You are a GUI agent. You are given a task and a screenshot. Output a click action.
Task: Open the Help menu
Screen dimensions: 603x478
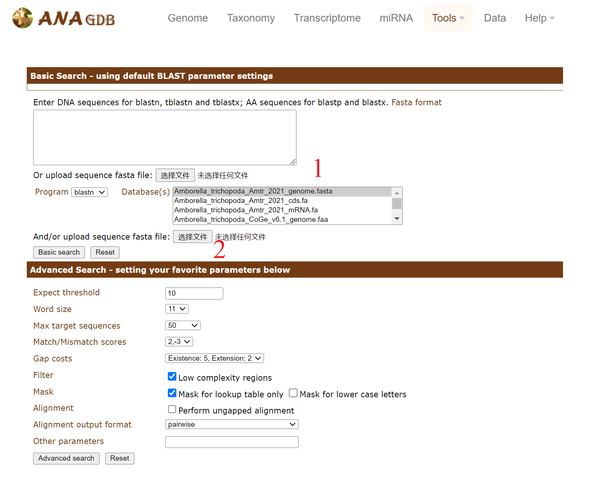539,18
